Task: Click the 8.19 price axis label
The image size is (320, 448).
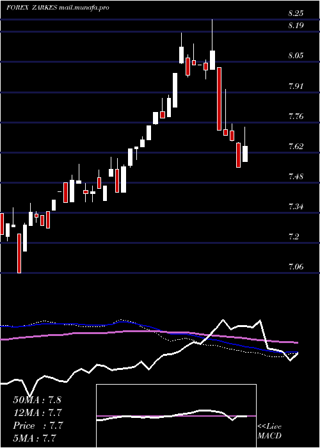Action: pos(296,26)
